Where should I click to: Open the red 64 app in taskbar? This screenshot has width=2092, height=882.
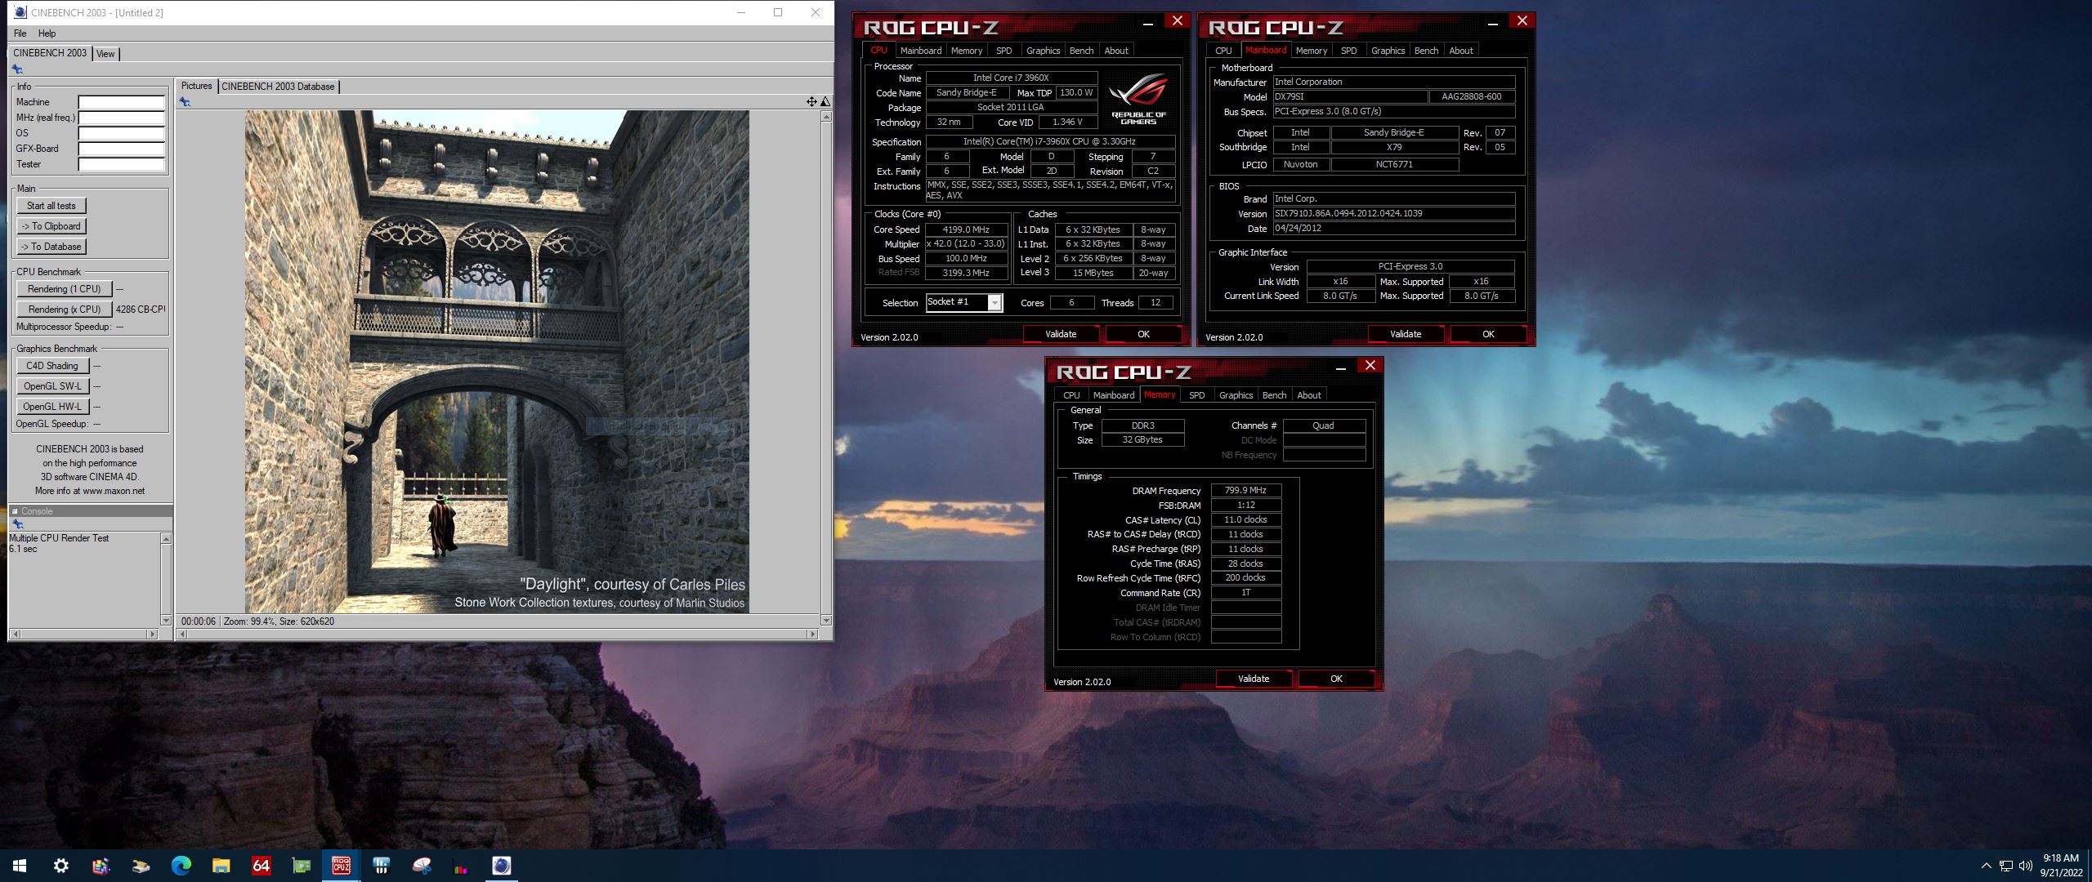261,866
